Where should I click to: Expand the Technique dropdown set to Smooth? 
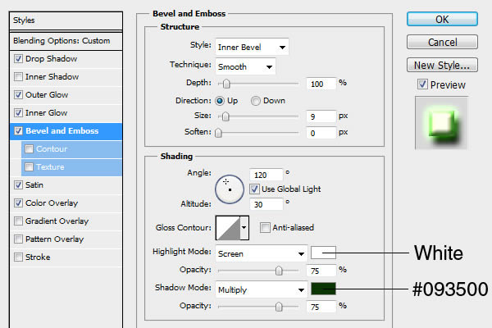coord(245,66)
